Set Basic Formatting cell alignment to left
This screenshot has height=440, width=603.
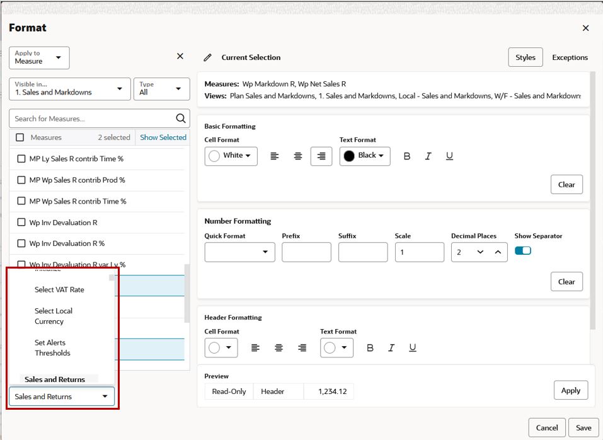275,156
